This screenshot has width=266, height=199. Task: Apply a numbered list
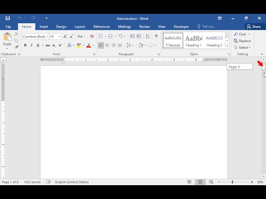click(110, 36)
